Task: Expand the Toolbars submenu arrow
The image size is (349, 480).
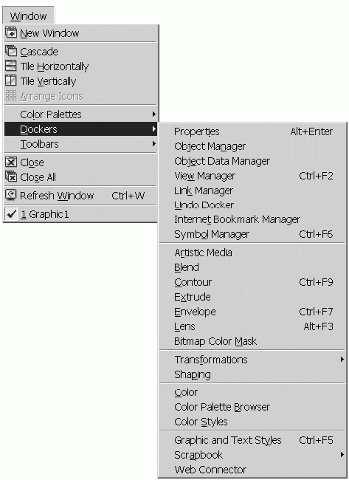Action: tap(154, 143)
